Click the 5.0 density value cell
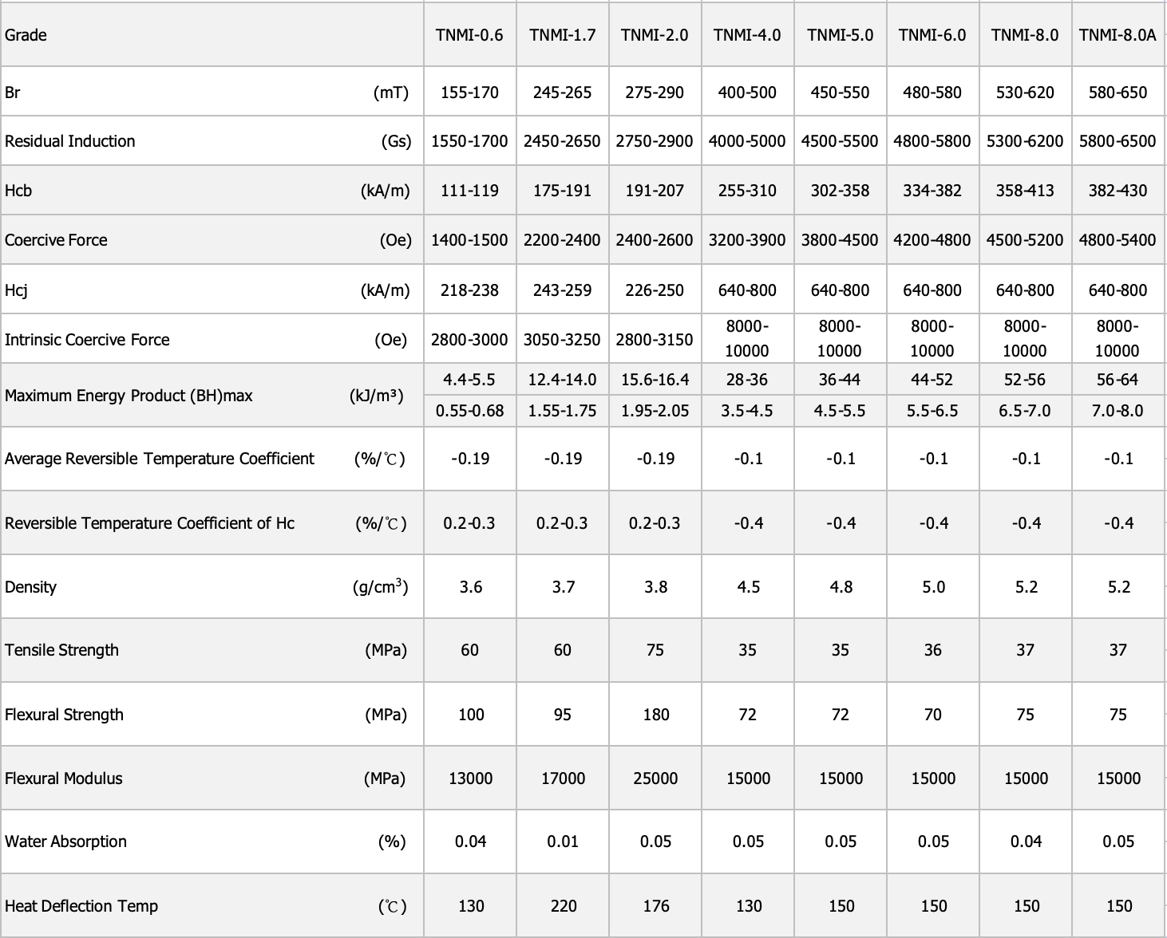The image size is (1167, 938). 933,587
